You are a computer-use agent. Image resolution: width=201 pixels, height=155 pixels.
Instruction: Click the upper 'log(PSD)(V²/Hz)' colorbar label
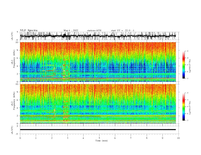[190, 66]
